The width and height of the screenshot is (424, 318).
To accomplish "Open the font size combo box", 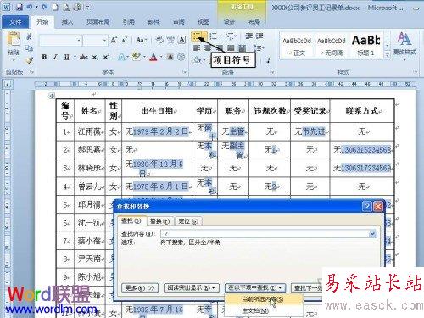I will point(96,41).
